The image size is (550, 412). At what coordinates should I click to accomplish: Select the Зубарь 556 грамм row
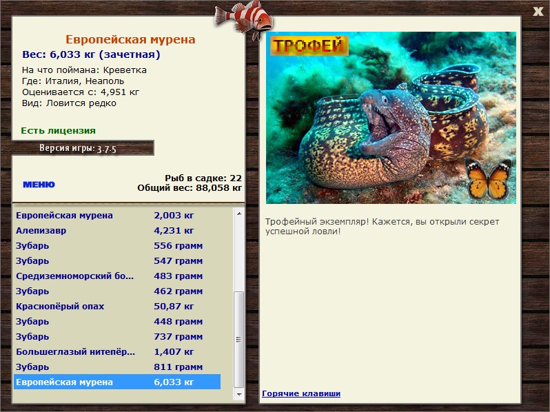pos(117,245)
